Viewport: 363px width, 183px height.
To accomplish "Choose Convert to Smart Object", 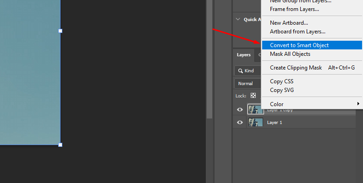I will pyautogui.click(x=299, y=45).
